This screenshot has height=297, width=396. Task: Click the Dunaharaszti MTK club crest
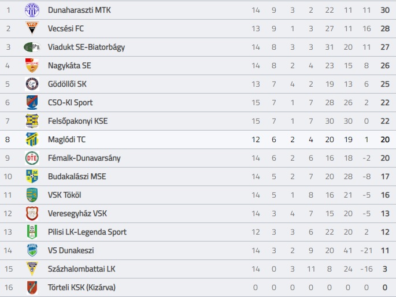pyautogui.click(x=32, y=10)
